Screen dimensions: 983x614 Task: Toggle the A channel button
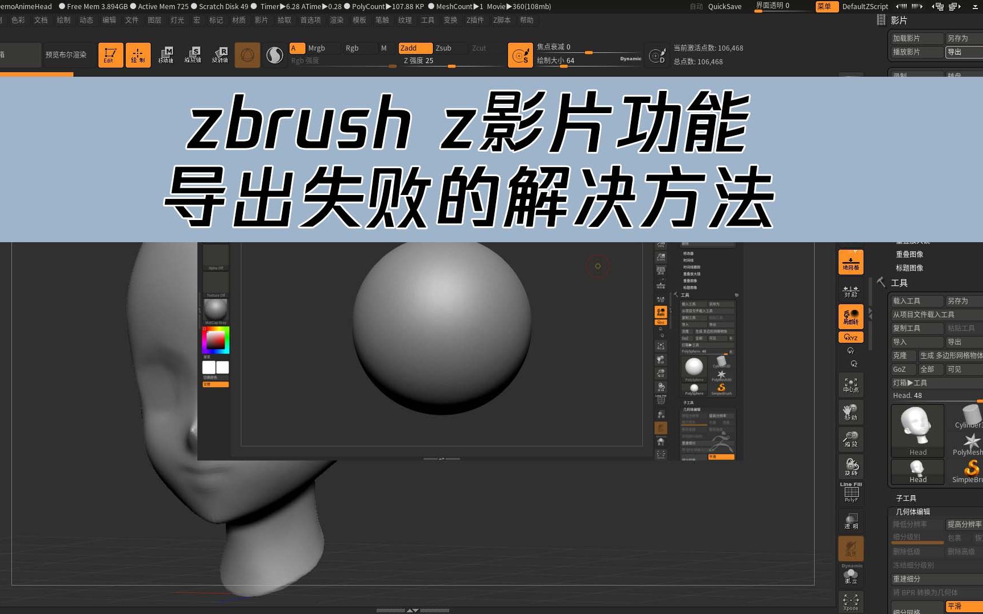[297, 48]
